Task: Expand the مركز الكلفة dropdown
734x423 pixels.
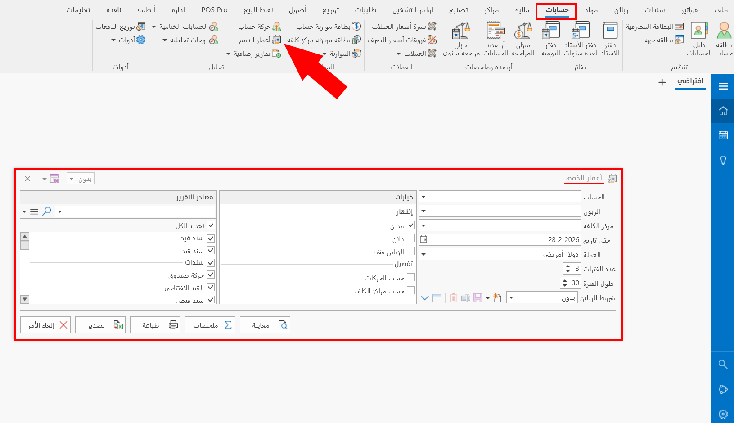Action: point(423,225)
